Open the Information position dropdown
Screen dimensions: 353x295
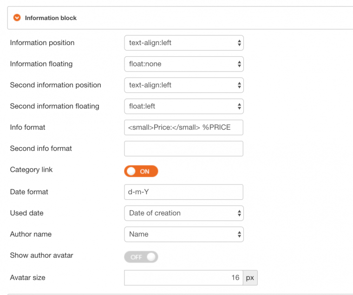(183, 43)
